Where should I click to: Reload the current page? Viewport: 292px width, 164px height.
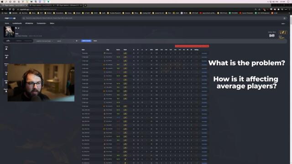coord(10,9)
